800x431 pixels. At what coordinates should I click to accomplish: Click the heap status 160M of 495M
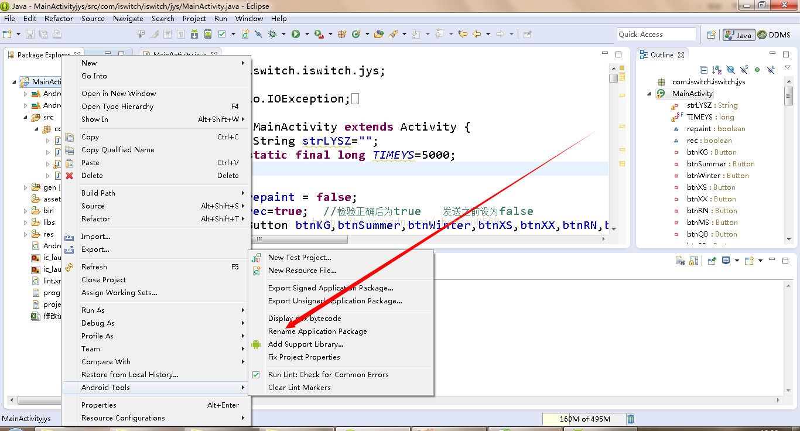[x=584, y=419]
